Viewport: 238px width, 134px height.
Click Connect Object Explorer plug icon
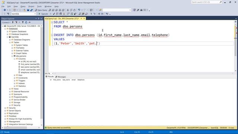pos(13,22)
